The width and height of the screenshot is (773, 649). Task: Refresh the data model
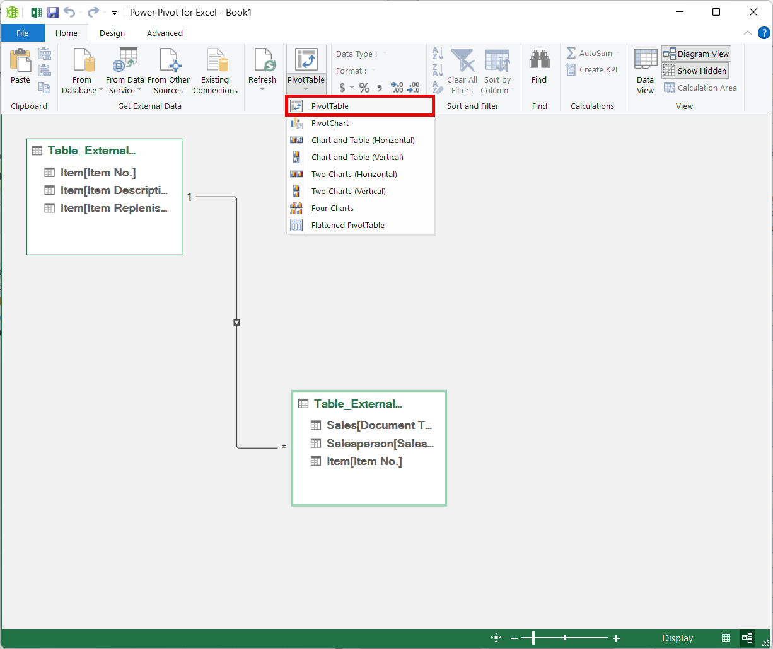point(262,71)
